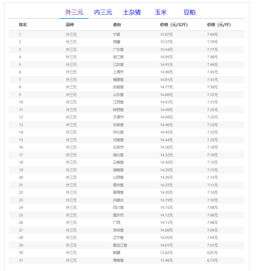
Task: Click the 7.48元 per-jin price
Action: click(x=213, y=57)
